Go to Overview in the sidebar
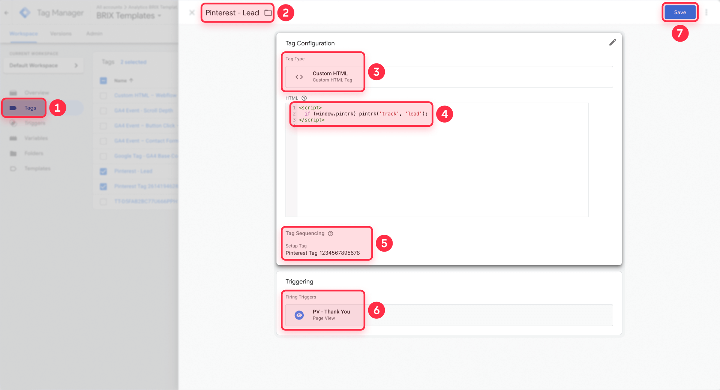720x390 pixels. pyautogui.click(x=37, y=93)
